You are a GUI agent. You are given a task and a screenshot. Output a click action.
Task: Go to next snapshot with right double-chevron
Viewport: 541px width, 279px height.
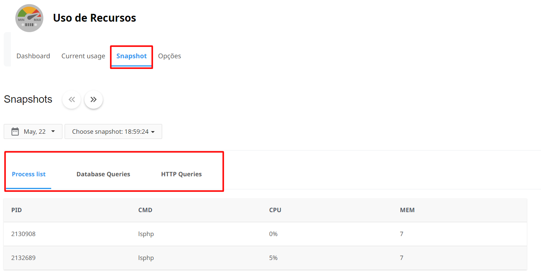pos(93,100)
